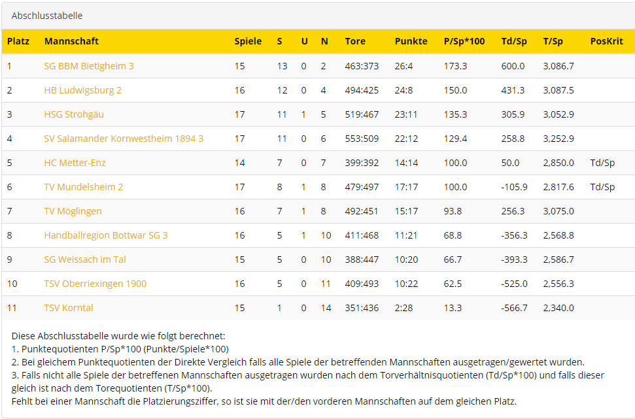
Task: Select the SG Weissach im Tal link
Action: (x=85, y=260)
